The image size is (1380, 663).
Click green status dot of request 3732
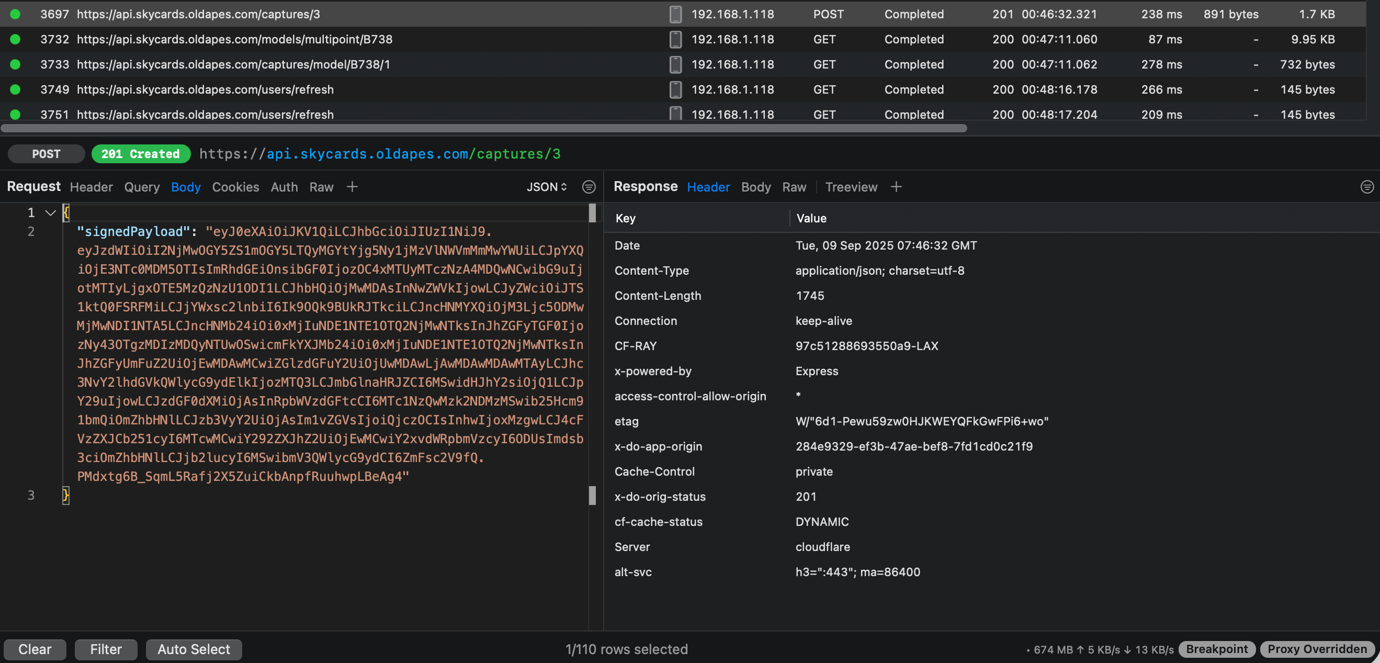(15, 39)
